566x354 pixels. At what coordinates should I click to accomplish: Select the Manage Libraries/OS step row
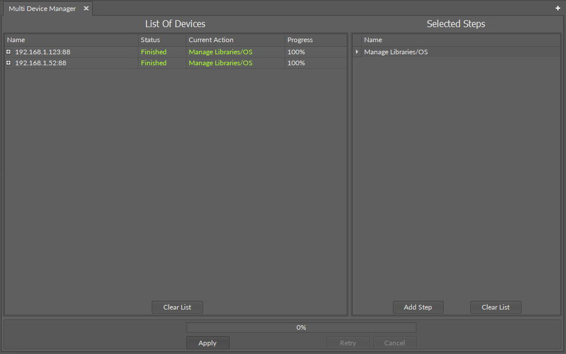[x=396, y=51]
